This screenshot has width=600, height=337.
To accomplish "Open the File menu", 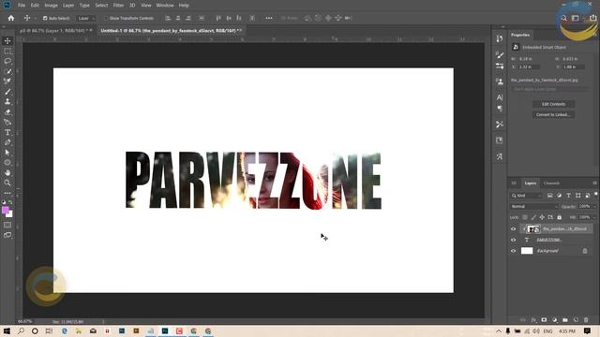I will 22,6.
